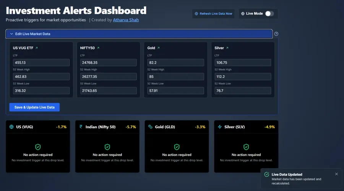The image size is (344, 191).
Task: Click the -3.3% value on Gold (GLD) card
Action: coord(200,127)
